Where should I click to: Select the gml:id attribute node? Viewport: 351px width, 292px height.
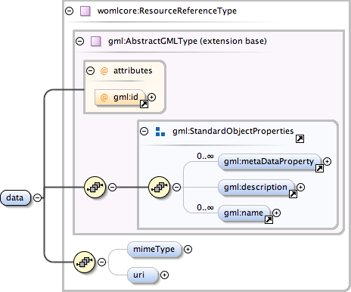tap(120, 98)
